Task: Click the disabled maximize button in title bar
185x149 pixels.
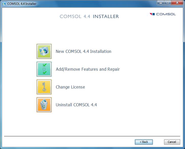Action: [167, 3]
